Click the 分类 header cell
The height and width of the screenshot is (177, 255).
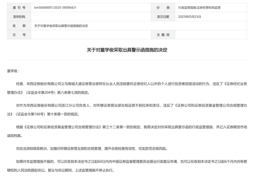point(163,8)
